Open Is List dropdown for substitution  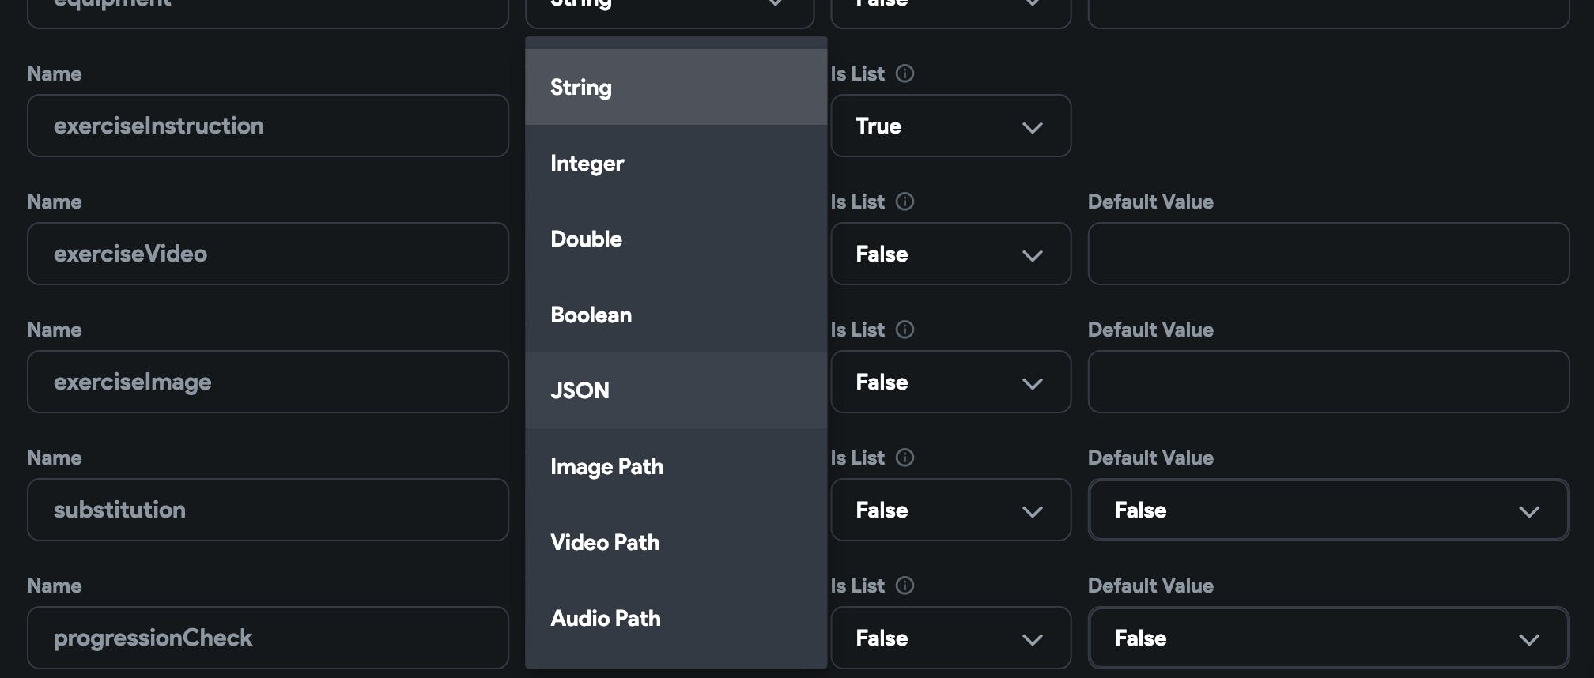tap(951, 510)
